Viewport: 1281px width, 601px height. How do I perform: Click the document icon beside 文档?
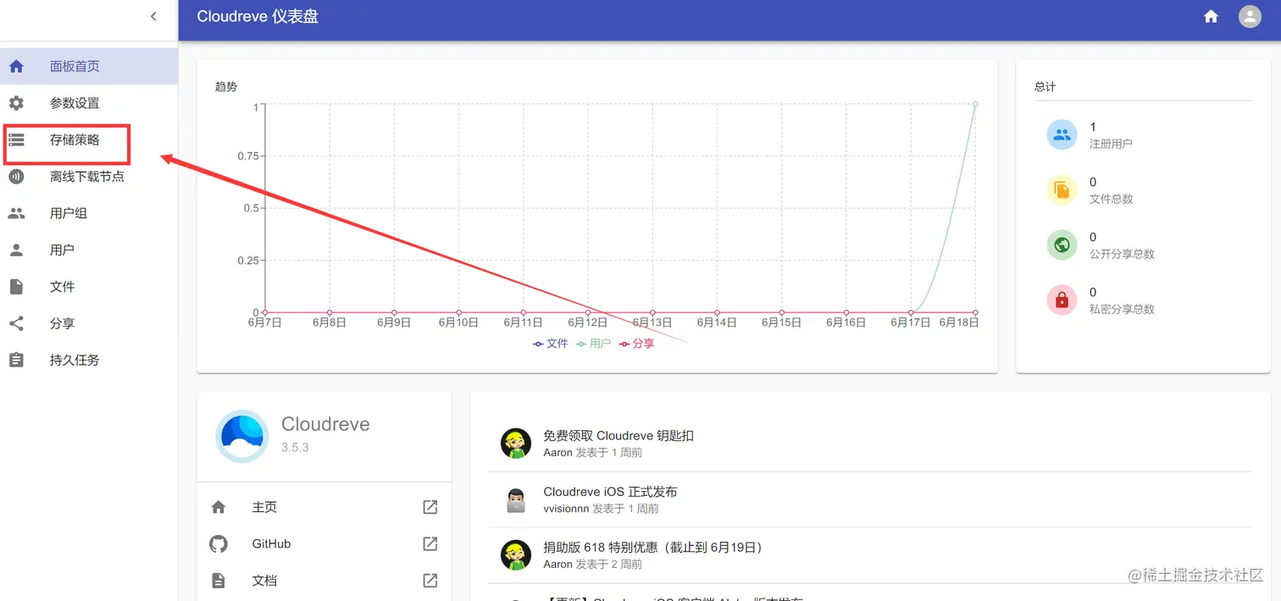pyautogui.click(x=219, y=581)
